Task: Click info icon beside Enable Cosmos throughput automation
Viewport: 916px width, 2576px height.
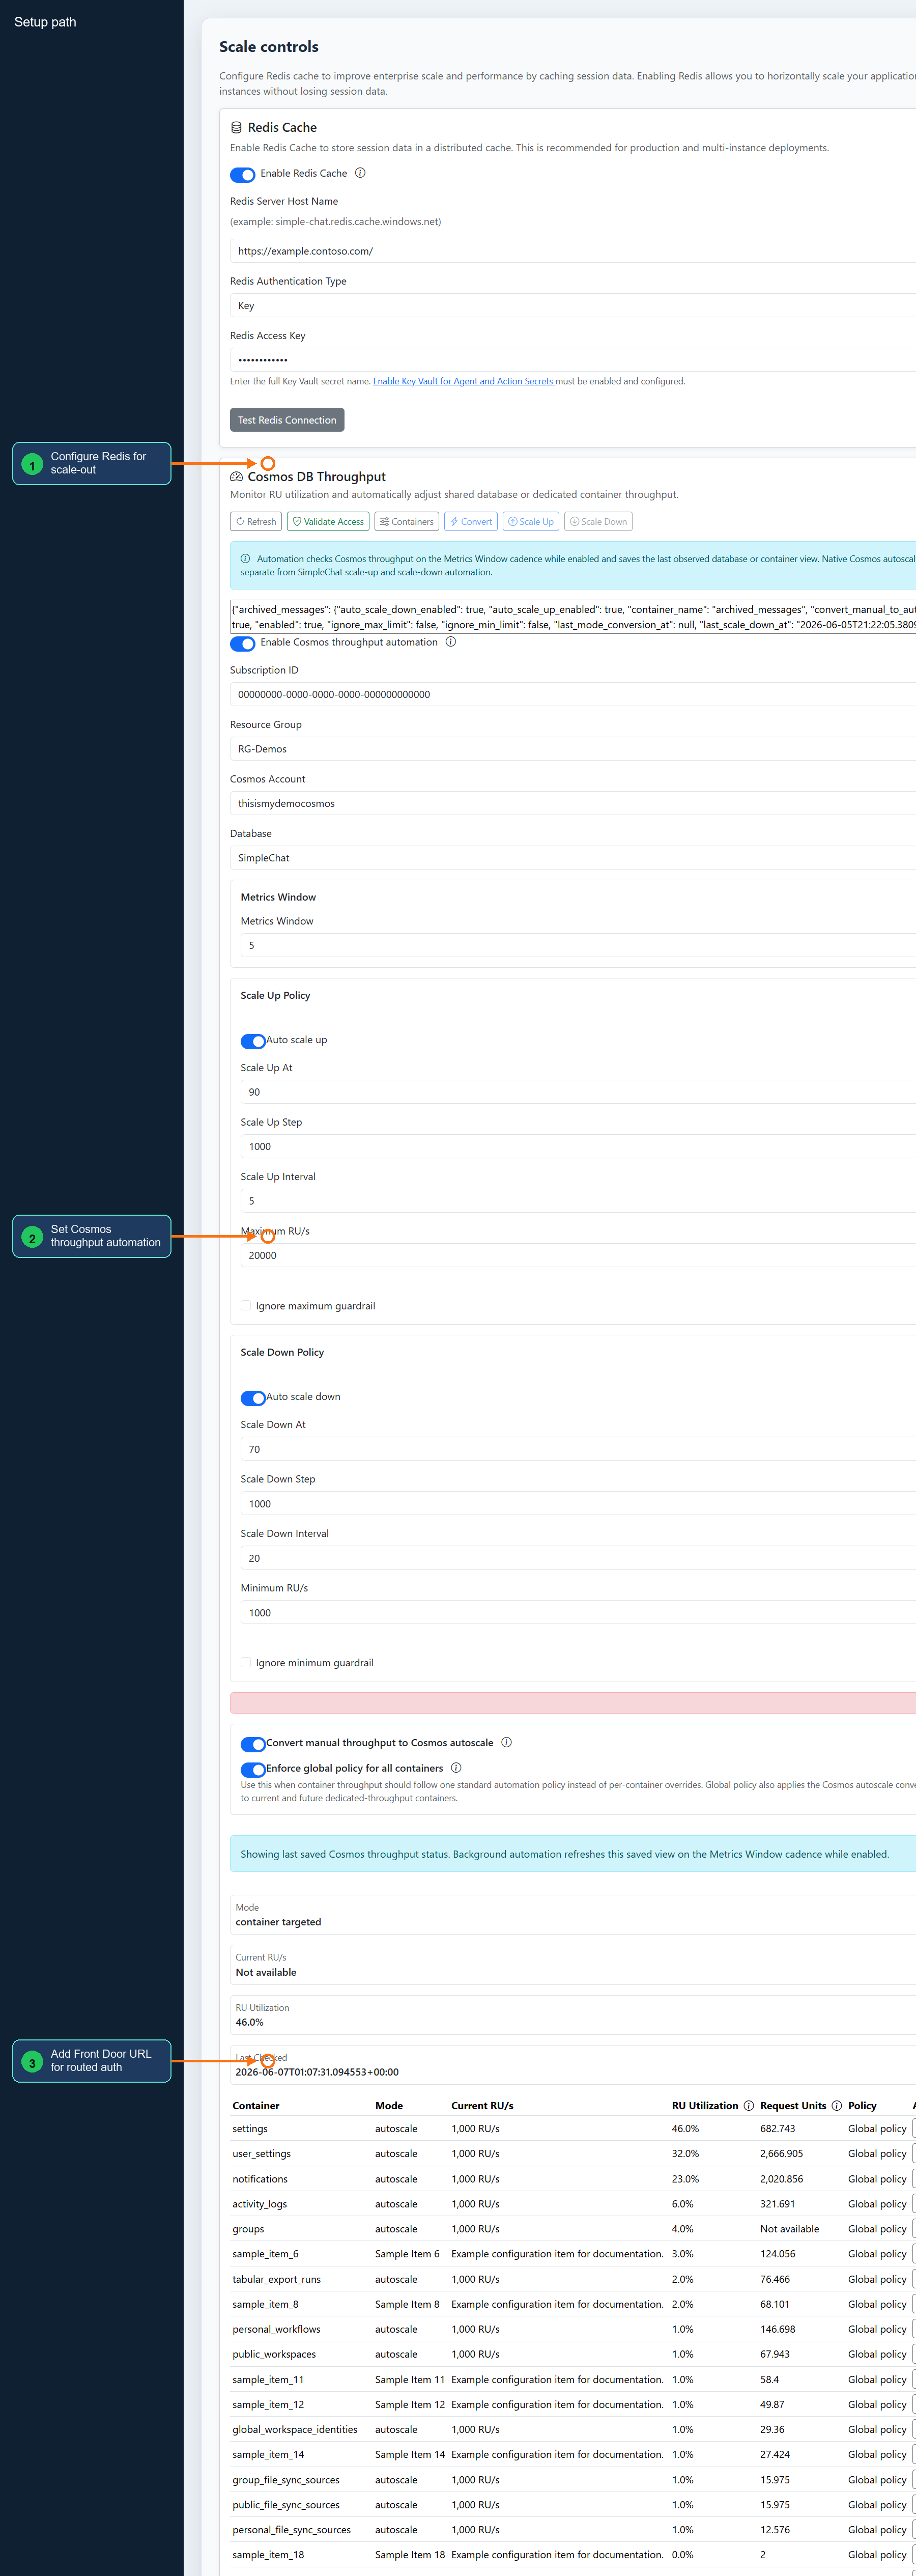Action: (x=451, y=642)
